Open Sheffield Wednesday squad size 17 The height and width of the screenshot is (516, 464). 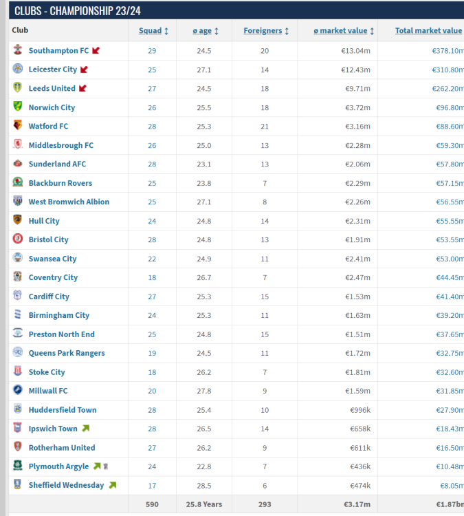point(152,486)
